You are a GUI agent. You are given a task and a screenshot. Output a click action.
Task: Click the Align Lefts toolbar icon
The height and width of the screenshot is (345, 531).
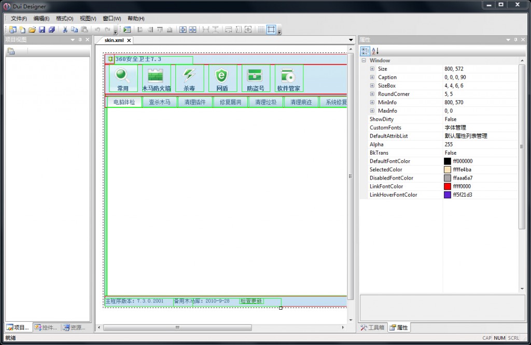tap(140, 30)
